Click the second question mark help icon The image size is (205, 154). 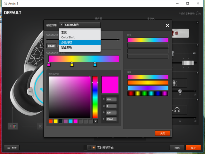(197, 45)
